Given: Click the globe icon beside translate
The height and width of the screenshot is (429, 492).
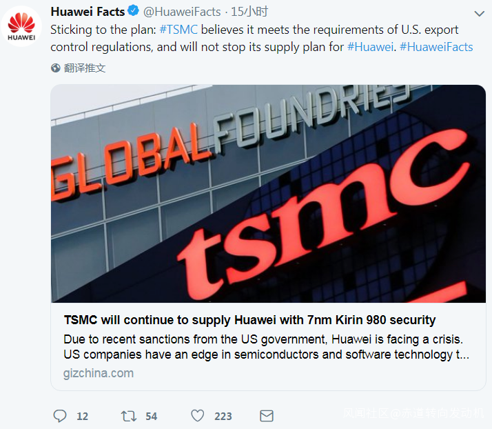Looking at the screenshot, I should 56,68.
